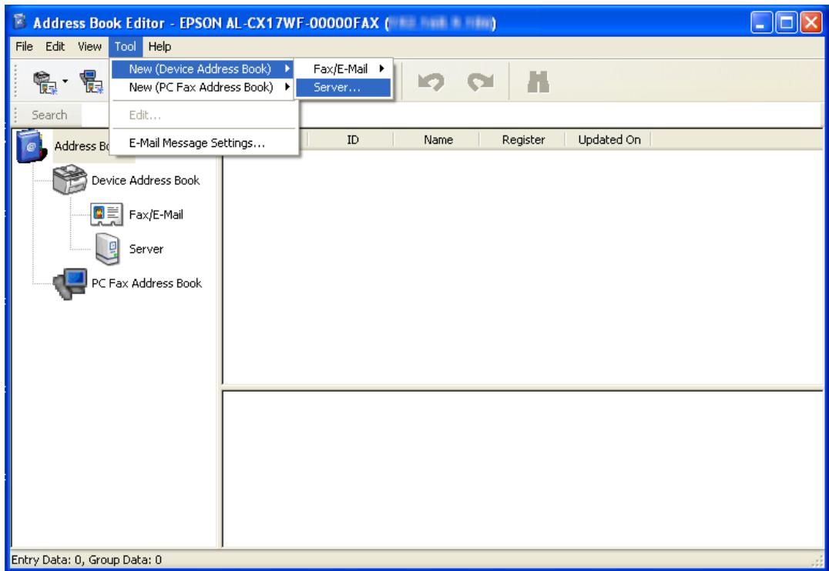Click the Address Book root icon
This screenshot has width=829, height=571.
(x=31, y=145)
